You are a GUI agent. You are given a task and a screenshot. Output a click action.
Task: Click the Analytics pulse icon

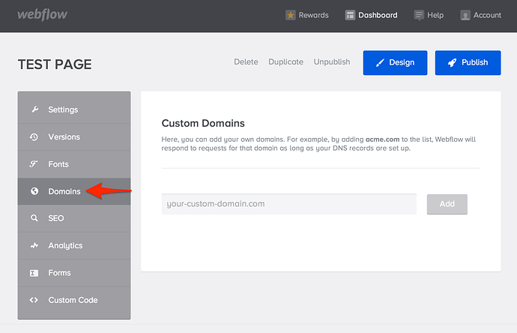pyautogui.click(x=34, y=245)
